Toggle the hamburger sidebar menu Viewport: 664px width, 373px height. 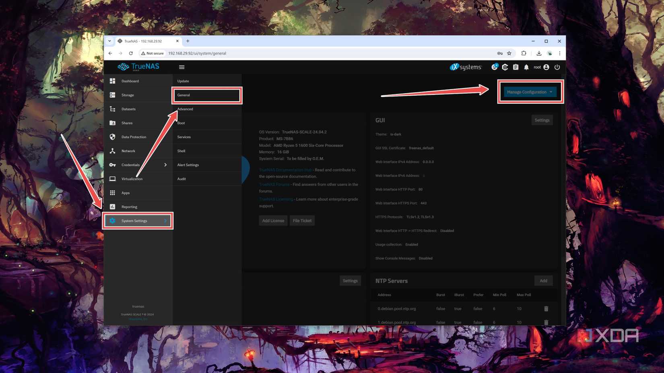182,67
